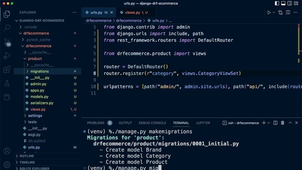
Task: Click the terminal prompt input line
Action: [124, 168]
